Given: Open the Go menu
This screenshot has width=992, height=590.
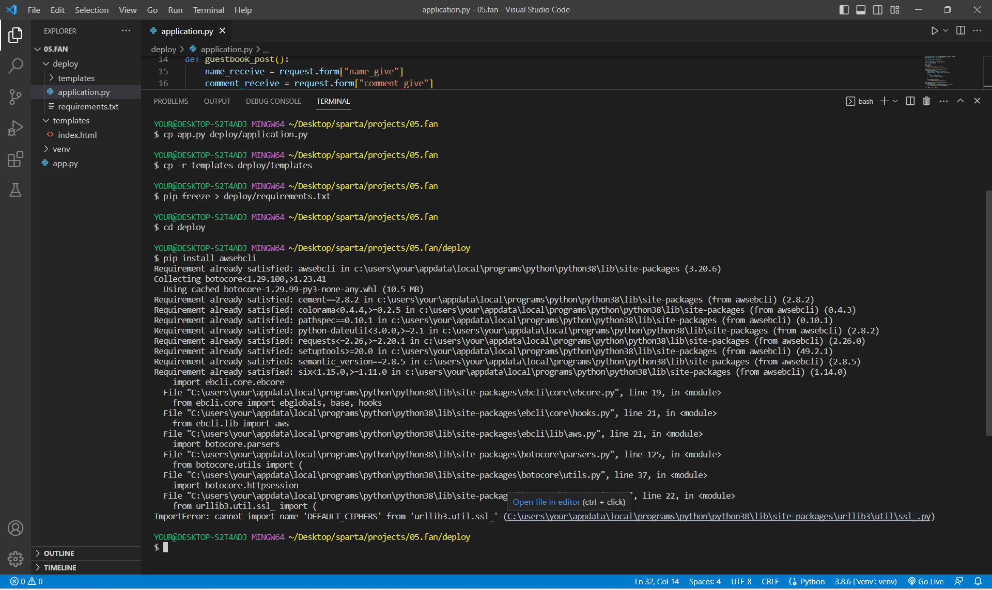Looking at the screenshot, I should pyautogui.click(x=152, y=10).
